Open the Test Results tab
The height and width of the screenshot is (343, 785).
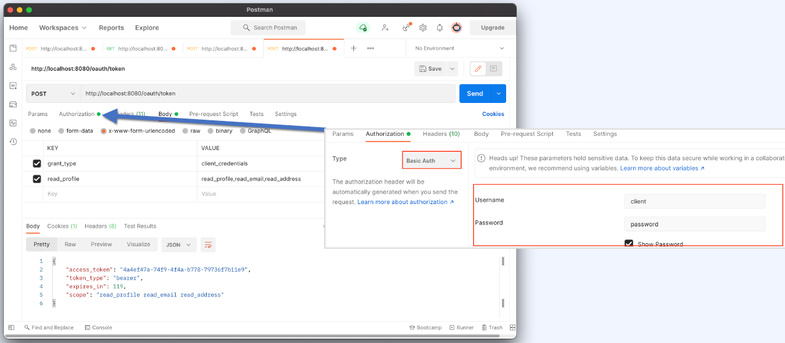[x=140, y=226]
